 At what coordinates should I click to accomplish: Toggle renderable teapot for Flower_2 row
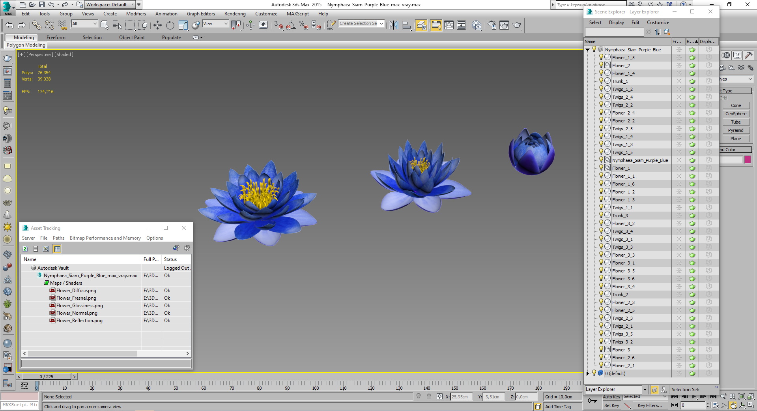(x=692, y=66)
